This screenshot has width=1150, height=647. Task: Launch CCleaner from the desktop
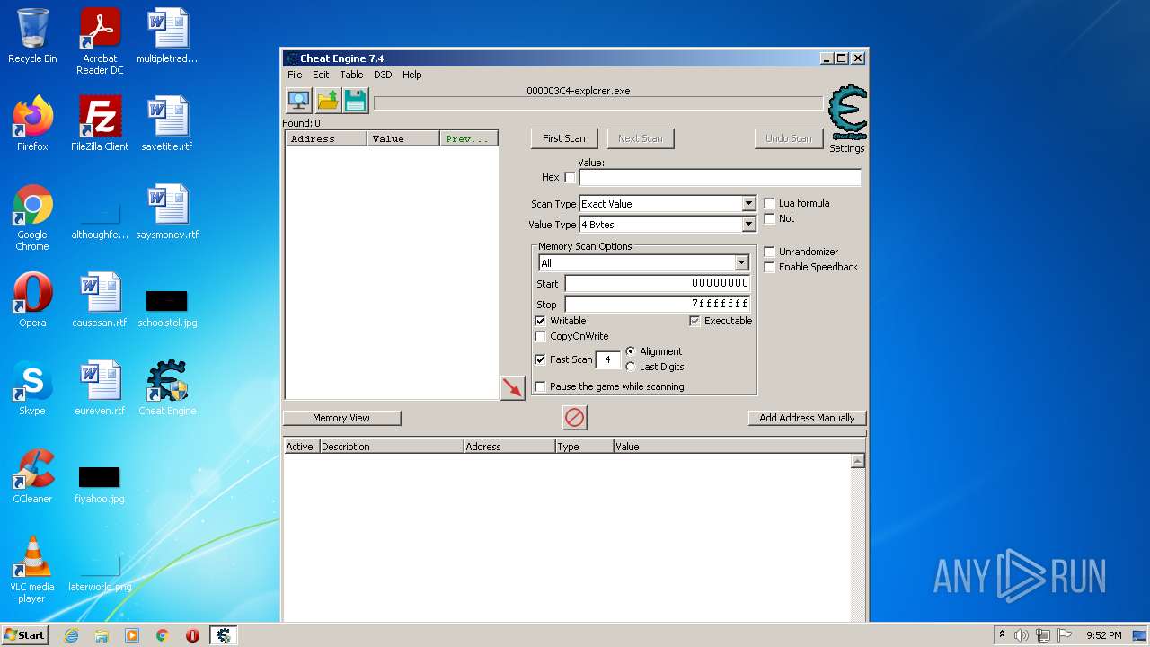pyautogui.click(x=32, y=476)
